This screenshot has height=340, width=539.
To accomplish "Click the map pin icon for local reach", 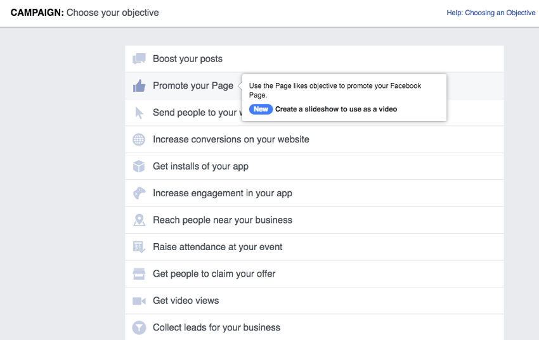I will coord(140,220).
